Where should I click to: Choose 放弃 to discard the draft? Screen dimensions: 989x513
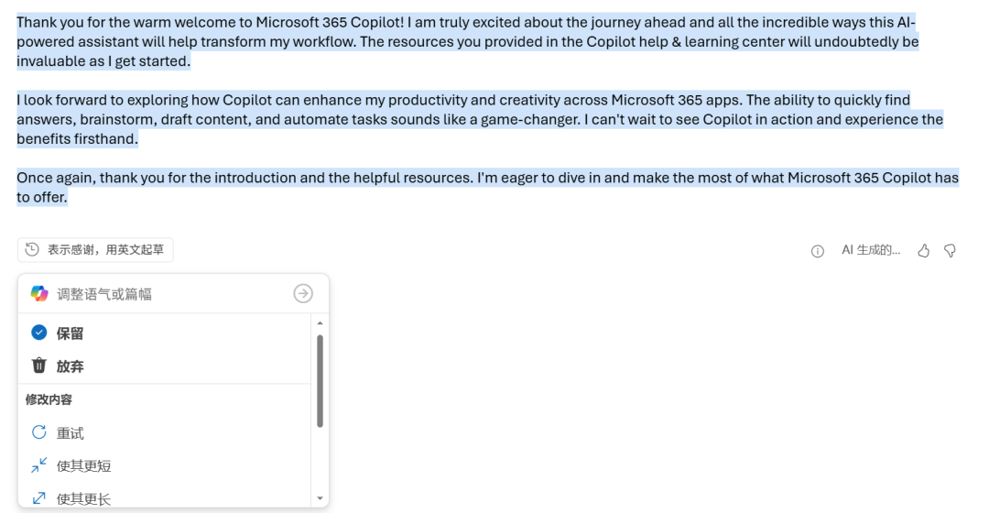tap(70, 366)
